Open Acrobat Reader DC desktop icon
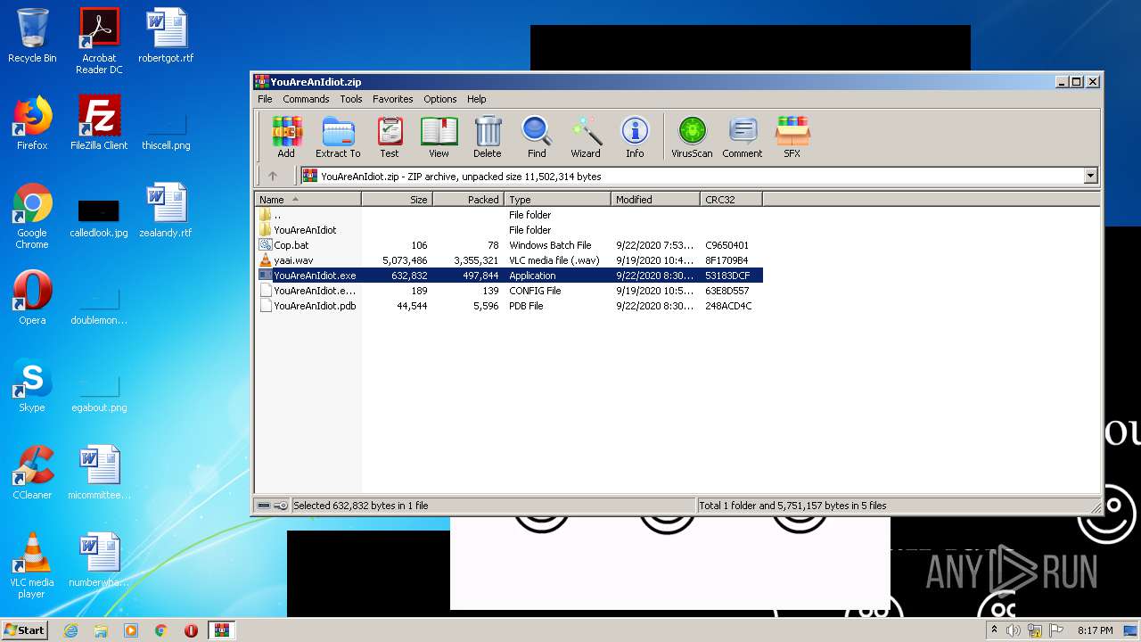Screen dimensions: 1141x642 [99, 41]
